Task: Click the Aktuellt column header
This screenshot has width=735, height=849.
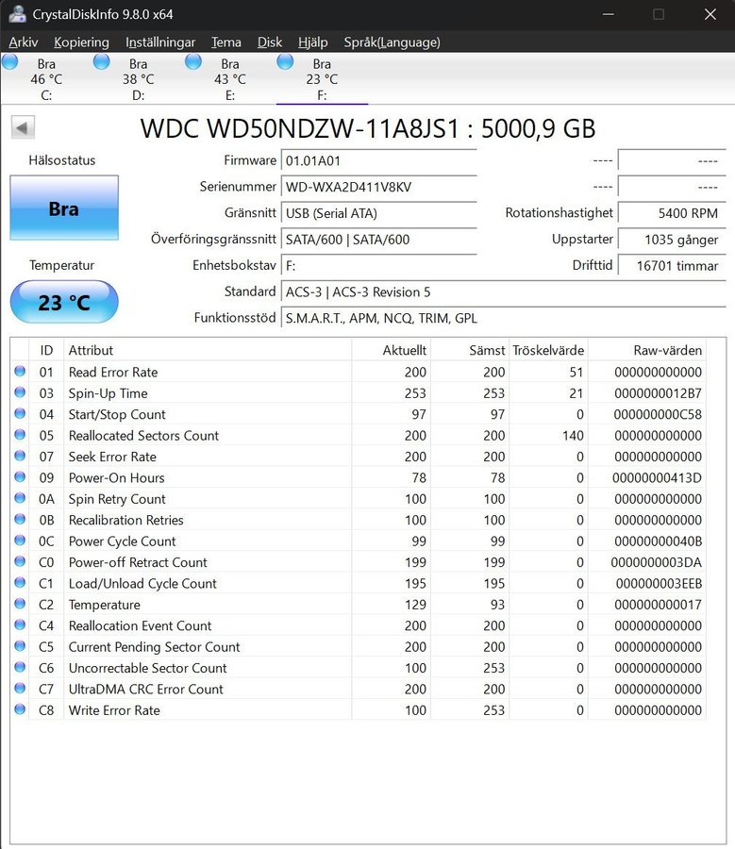Action: coord(391,350)
